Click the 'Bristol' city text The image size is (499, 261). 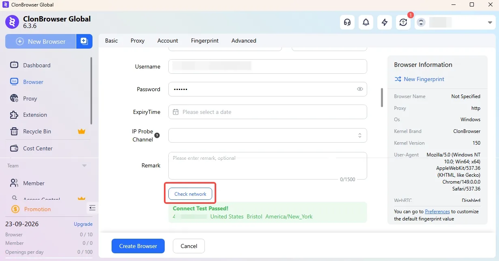click(x=254, y=216)
